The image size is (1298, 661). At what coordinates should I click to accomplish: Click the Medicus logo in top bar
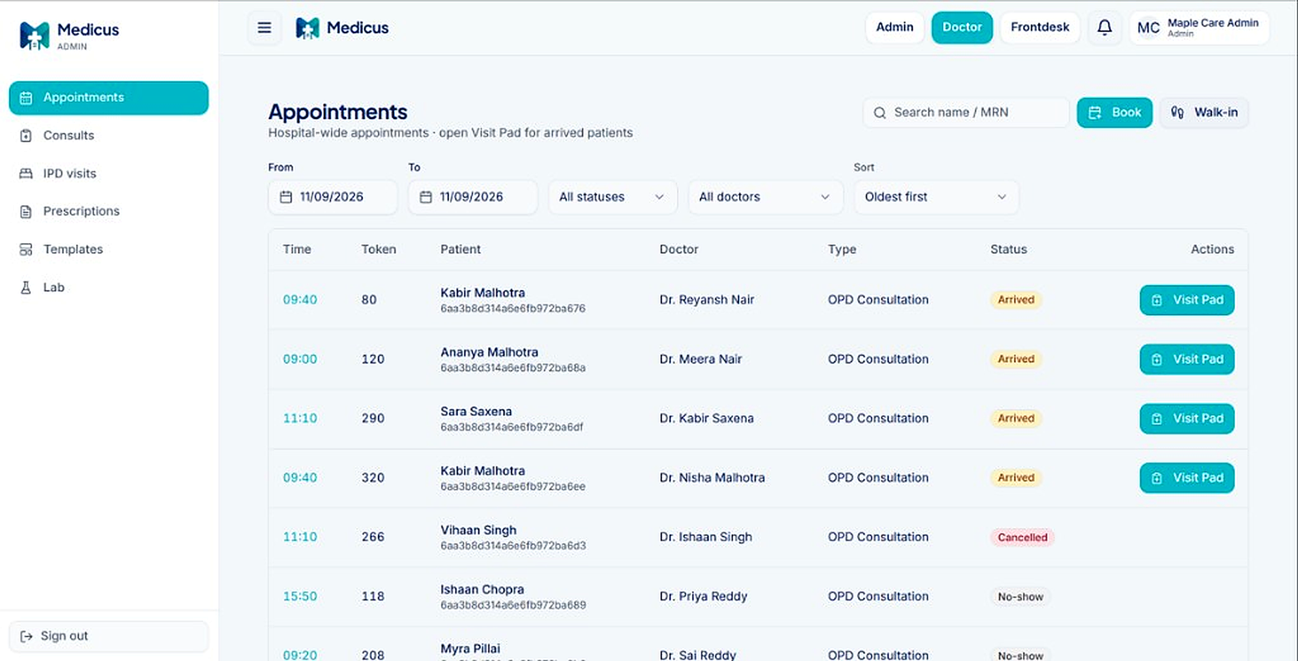pos(307,28)
